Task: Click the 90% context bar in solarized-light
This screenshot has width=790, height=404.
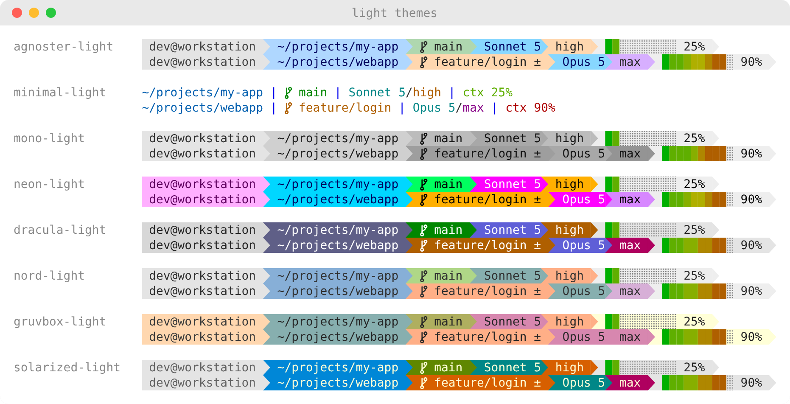Action: (x=698, y=383)
